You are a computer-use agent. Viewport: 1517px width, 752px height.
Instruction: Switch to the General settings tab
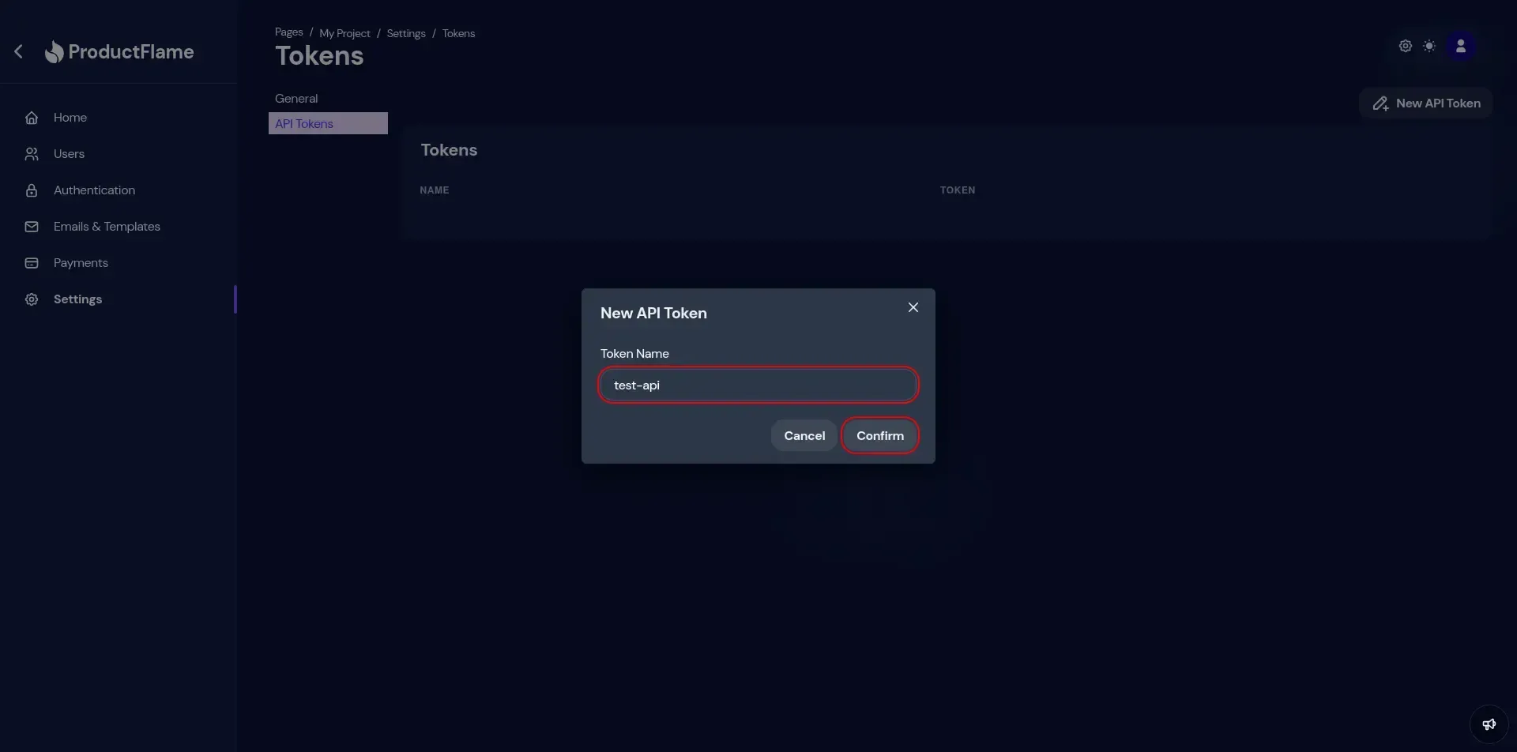[296, 99]
